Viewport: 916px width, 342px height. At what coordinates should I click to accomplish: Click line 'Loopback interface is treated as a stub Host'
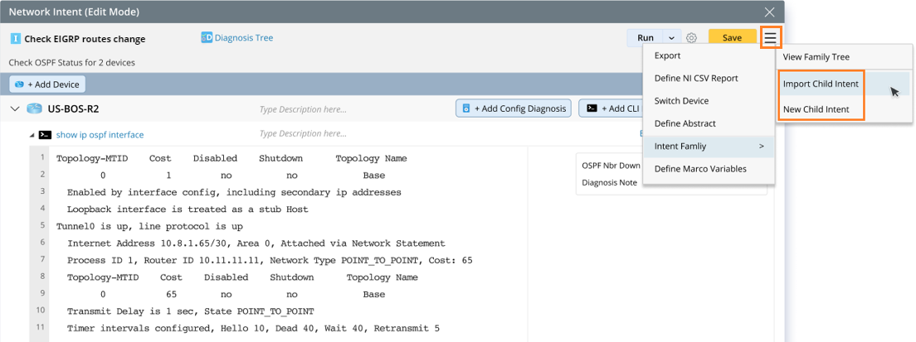point(188,210)
